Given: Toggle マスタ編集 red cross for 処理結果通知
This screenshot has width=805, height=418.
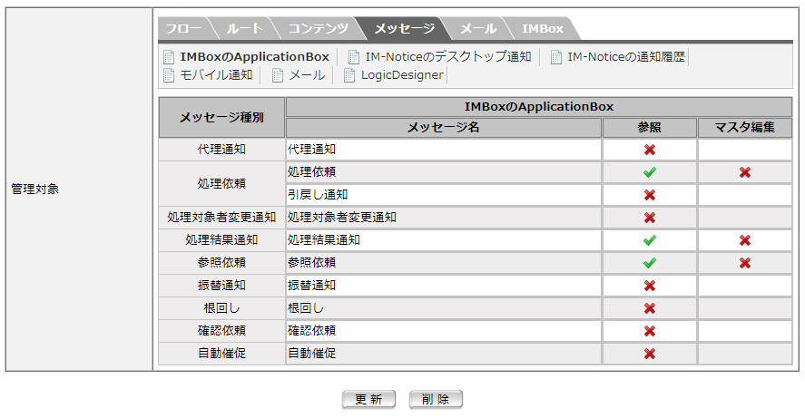Looking at the screenshot, I should pos(745,240).
